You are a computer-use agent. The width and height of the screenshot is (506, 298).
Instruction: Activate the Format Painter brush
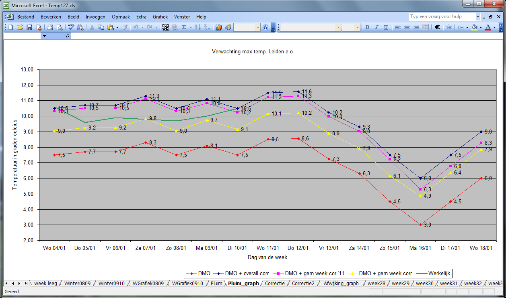(x=125, y=27)
